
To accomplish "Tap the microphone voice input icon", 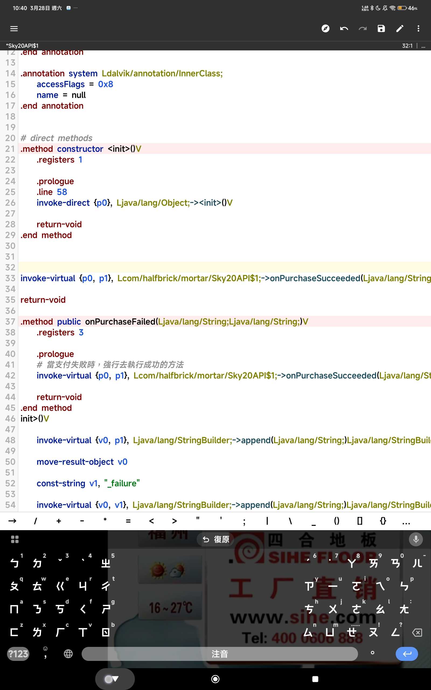I will point(416,539).
